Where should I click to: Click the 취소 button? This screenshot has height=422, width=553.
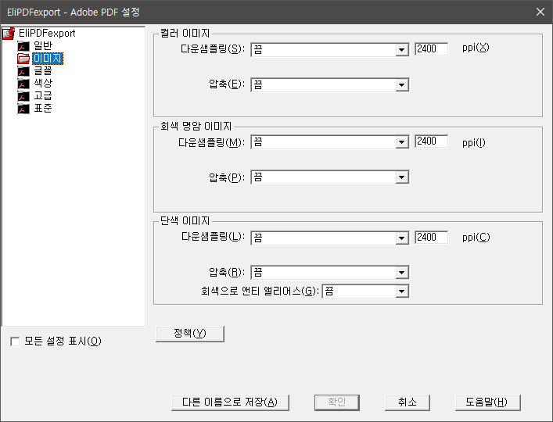click(408, 402)
